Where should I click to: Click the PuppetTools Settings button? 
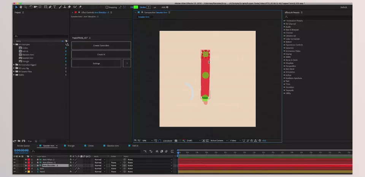(96, 63)
